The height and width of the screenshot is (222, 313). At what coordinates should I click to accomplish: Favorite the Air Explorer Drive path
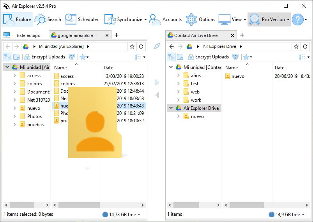[296, 46]
